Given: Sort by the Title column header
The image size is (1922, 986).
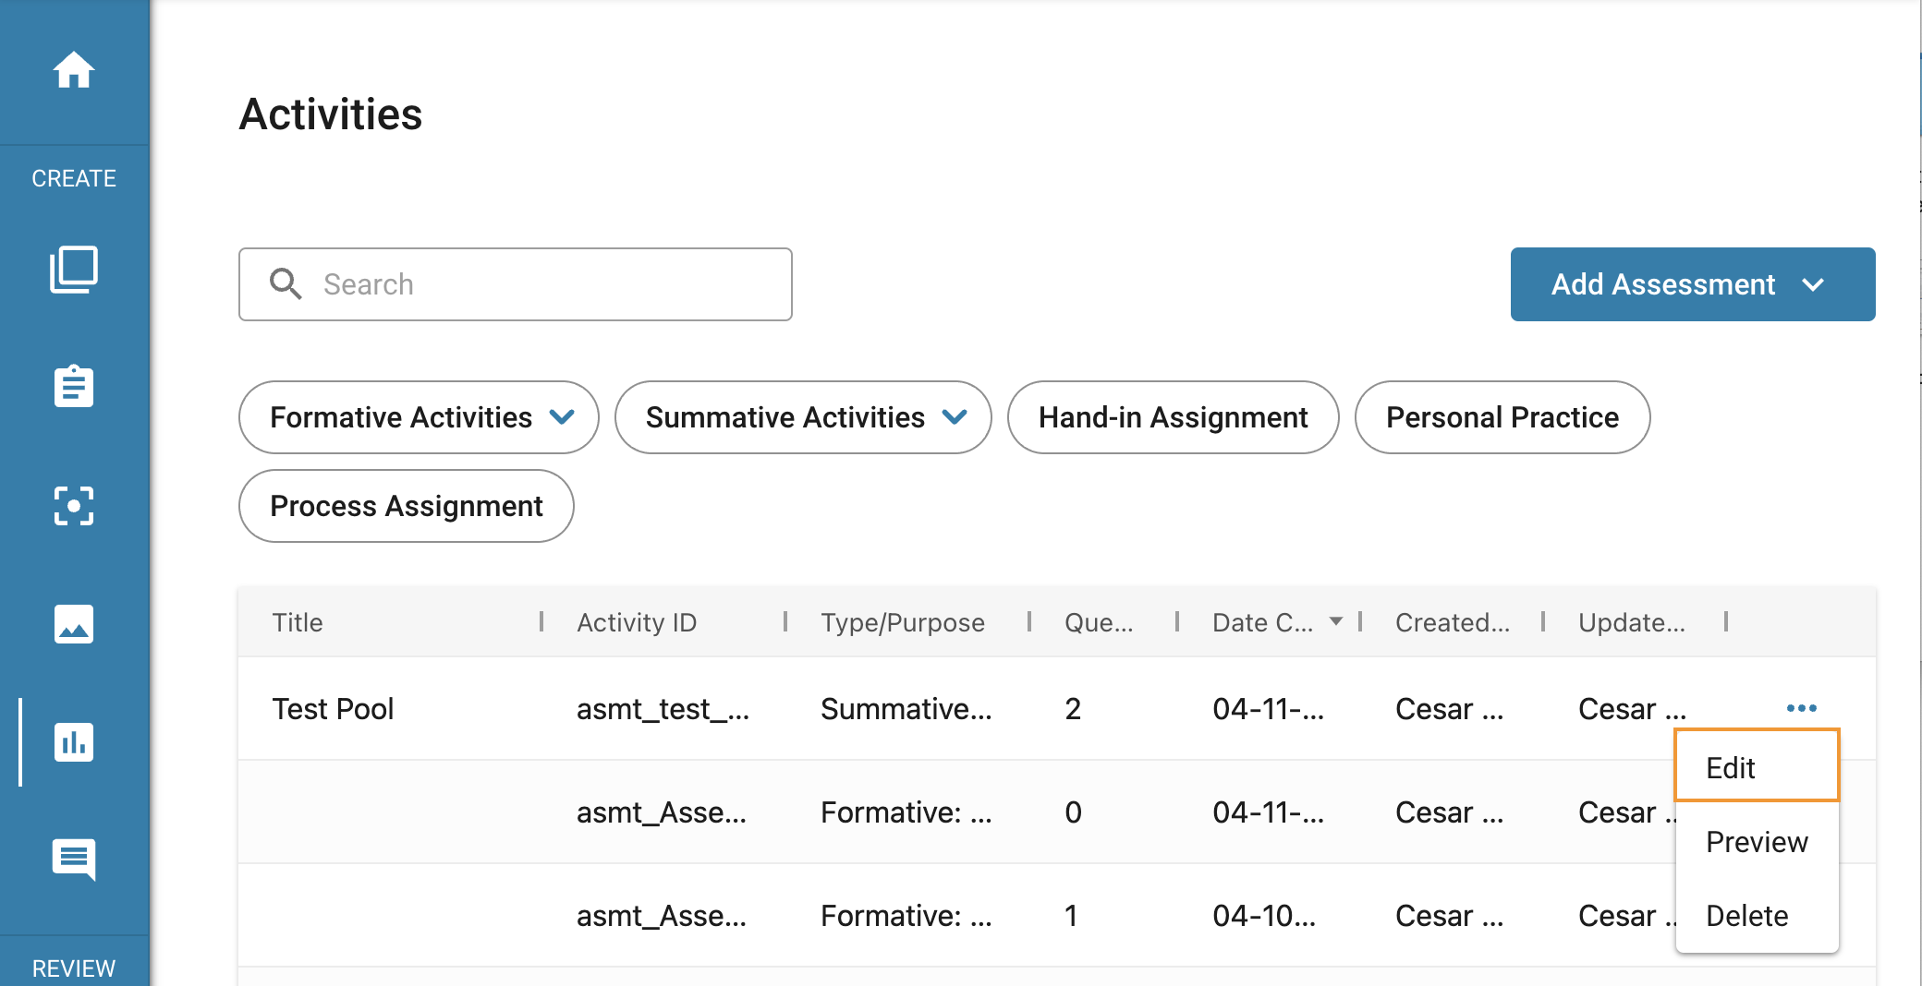Looking at the screenshot, I should coord(298,622).
